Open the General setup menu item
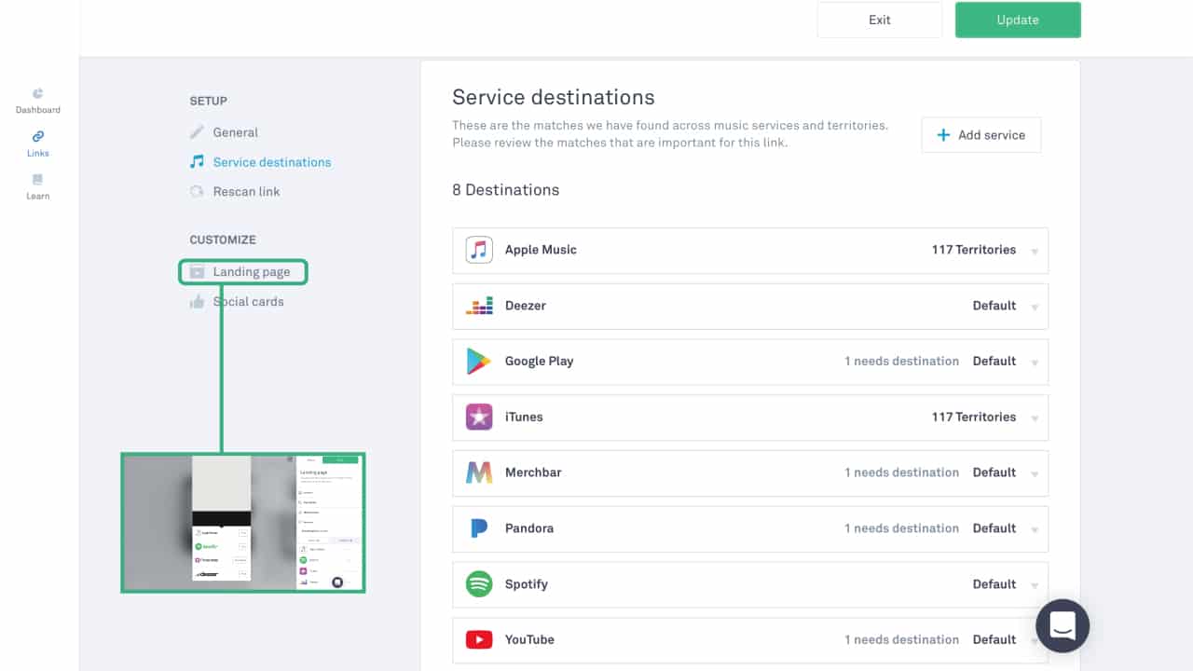This screenshot has width=1193, height=671. 235,132
